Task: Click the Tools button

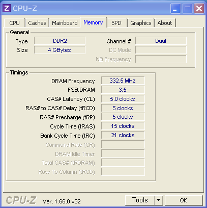Action: [140, 200]
